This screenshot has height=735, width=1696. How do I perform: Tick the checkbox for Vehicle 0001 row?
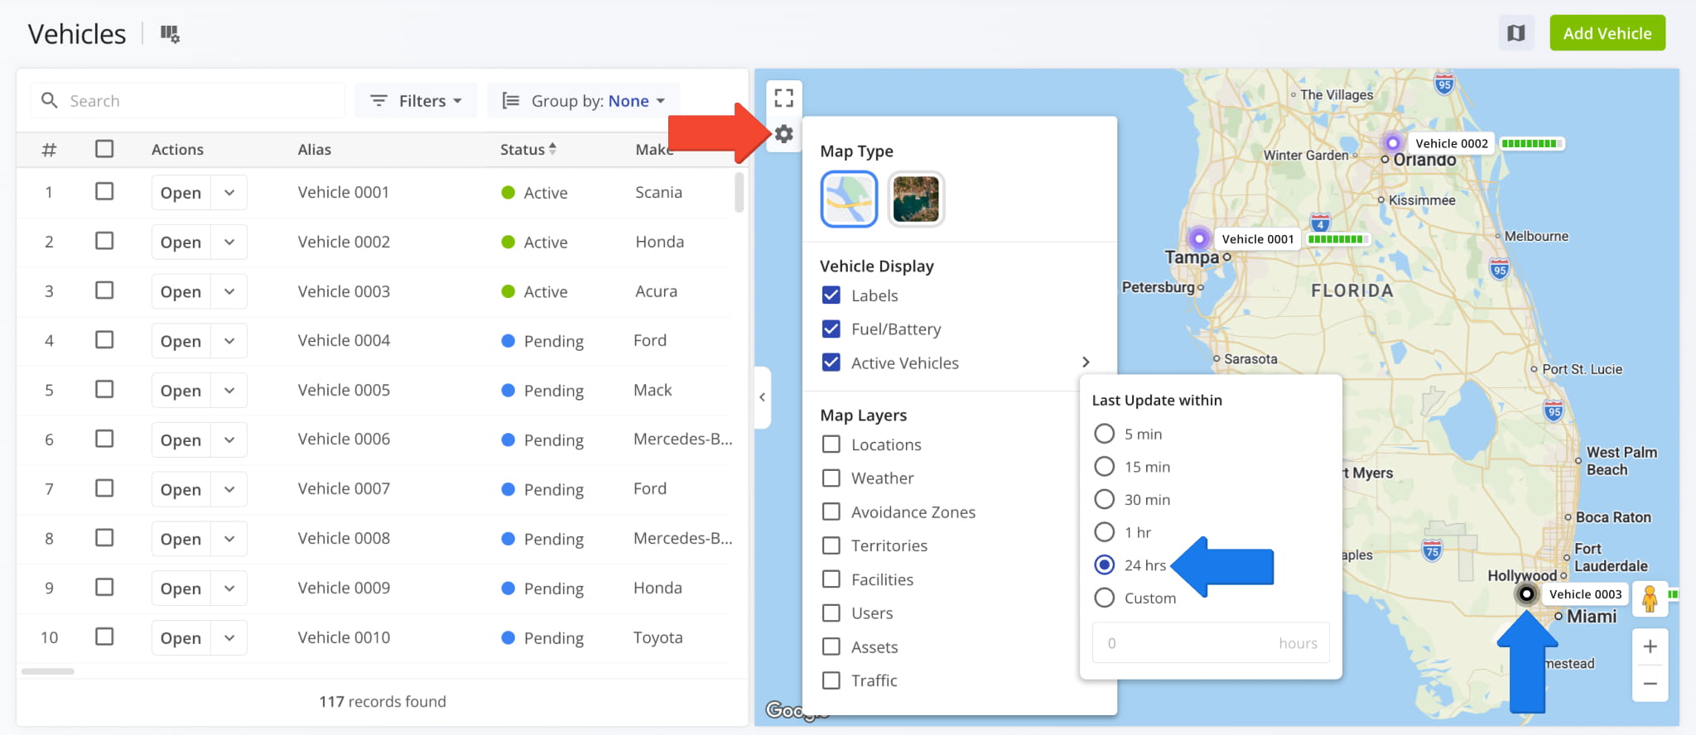tap(104, 191)
